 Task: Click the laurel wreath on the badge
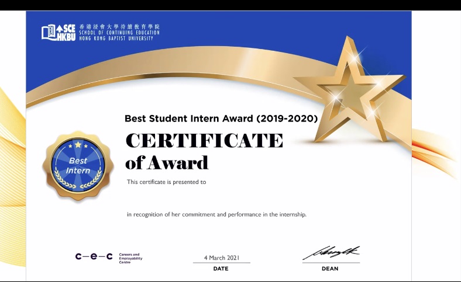tap(77, 183)
